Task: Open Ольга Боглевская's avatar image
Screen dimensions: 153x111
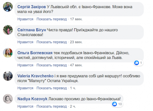Action: tap(8, 53)
